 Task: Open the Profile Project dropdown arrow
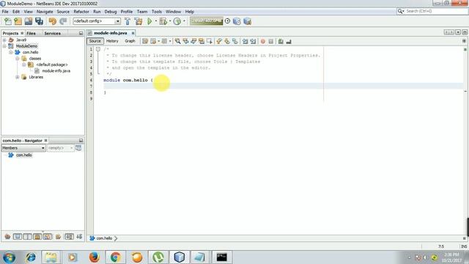coord(184,21)
